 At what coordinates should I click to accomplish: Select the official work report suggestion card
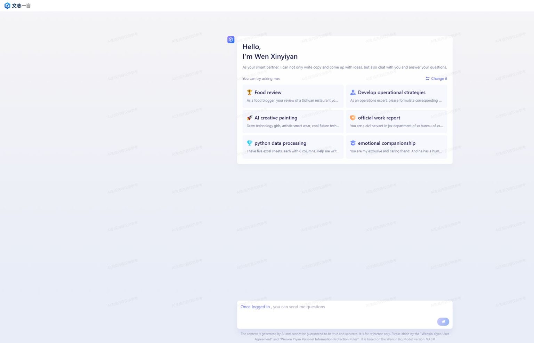click(396, 121)
